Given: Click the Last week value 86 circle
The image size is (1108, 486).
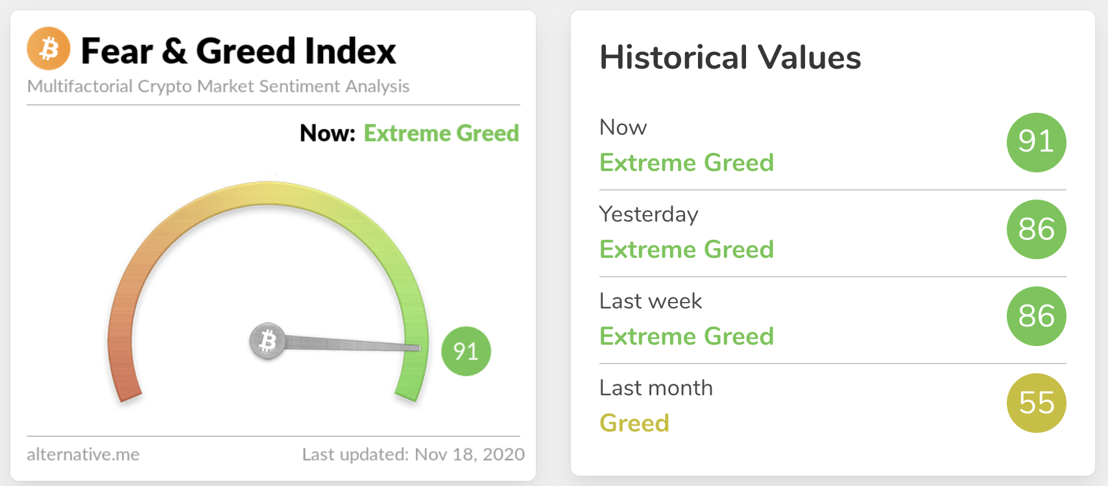Looking at the screenshot, I should (x=1036, y=316).
